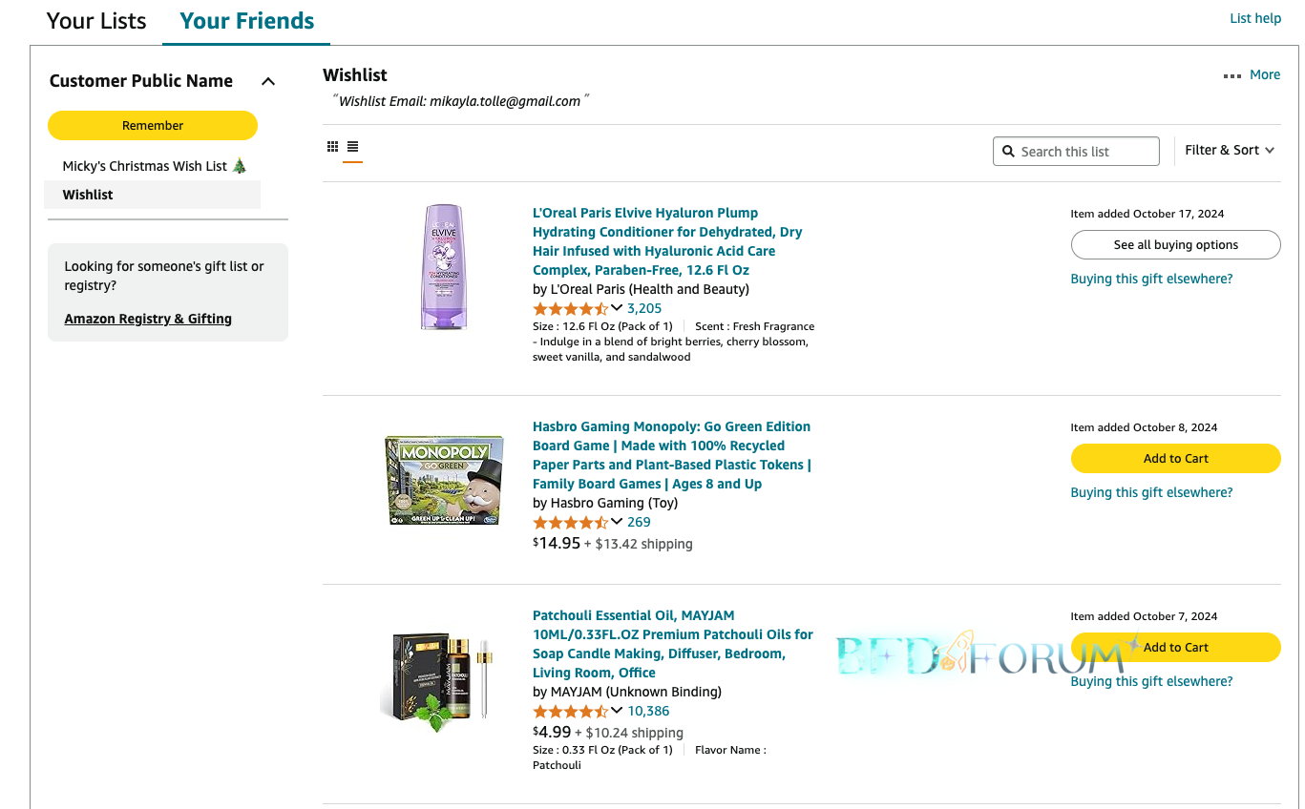1305x809 pixels.
Task: Open Filter & Sort dropdown
Action: [1230, 150]
